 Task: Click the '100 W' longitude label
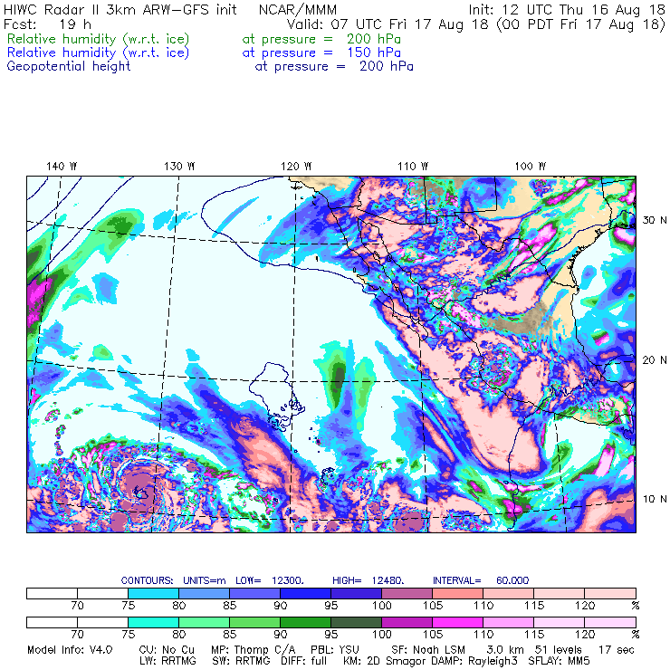click(531, 167)
